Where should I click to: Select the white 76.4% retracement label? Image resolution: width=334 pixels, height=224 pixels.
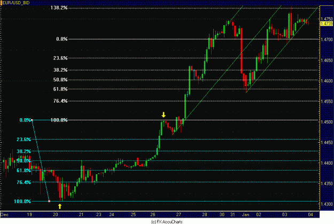point(60,101)
